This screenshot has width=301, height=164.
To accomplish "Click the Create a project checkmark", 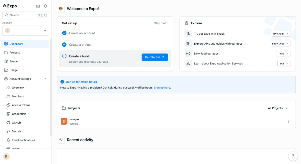I will point(64,45).
